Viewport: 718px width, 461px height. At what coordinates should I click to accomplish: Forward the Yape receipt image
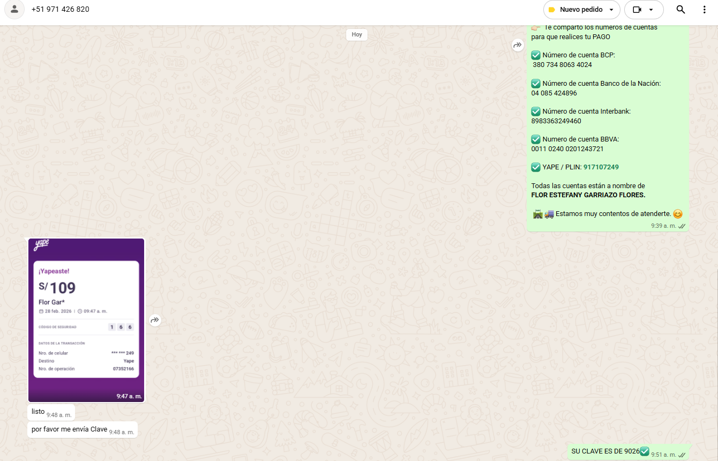click(x=155, y=321)
